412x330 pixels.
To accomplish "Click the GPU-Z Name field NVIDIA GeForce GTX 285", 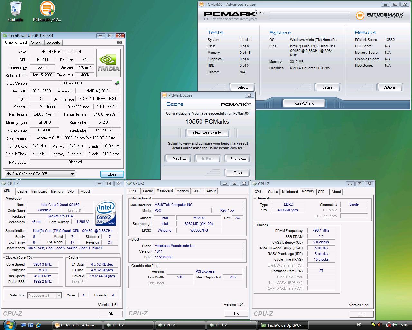I will 62,52.
